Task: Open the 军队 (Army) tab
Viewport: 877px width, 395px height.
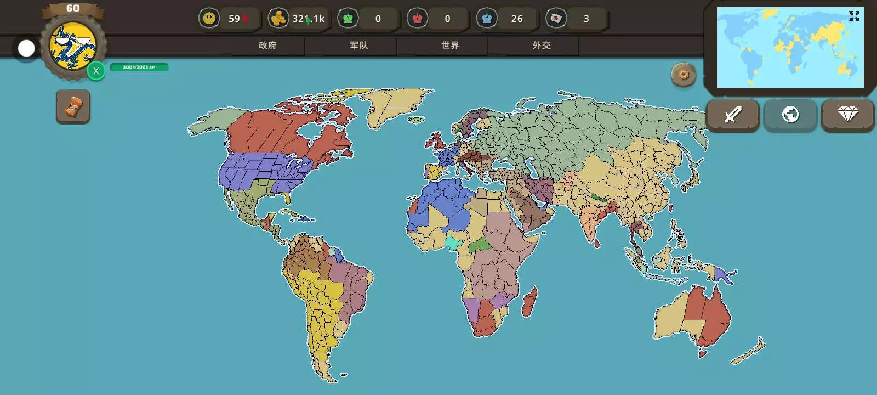Action: coord(359,46)
